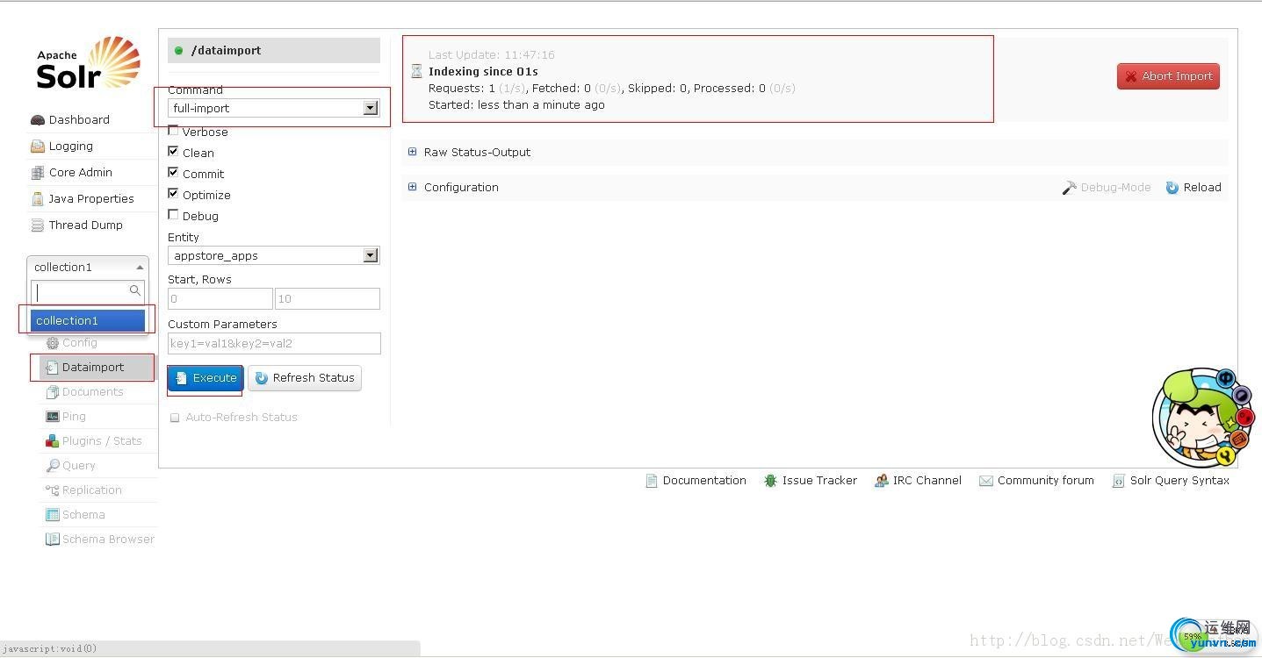The width and height of the screenshot is (1262, 658).
Task: Click the Query magnifier icon
Action: click(x=53, y=466)
